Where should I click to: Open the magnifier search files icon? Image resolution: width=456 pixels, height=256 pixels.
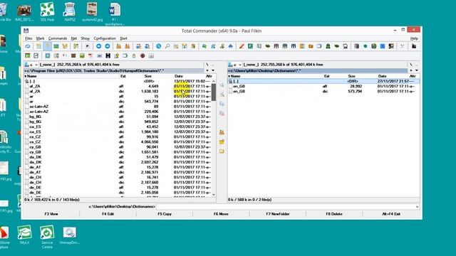click(167, 46)
